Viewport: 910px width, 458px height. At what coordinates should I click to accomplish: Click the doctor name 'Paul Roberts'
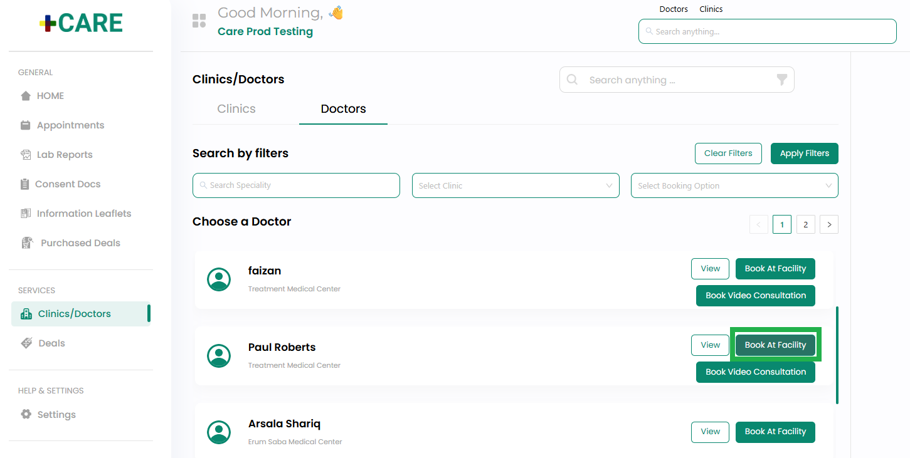click(282, 347)
